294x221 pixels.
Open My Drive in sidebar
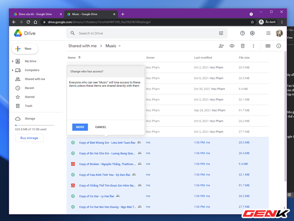[30, 61]
